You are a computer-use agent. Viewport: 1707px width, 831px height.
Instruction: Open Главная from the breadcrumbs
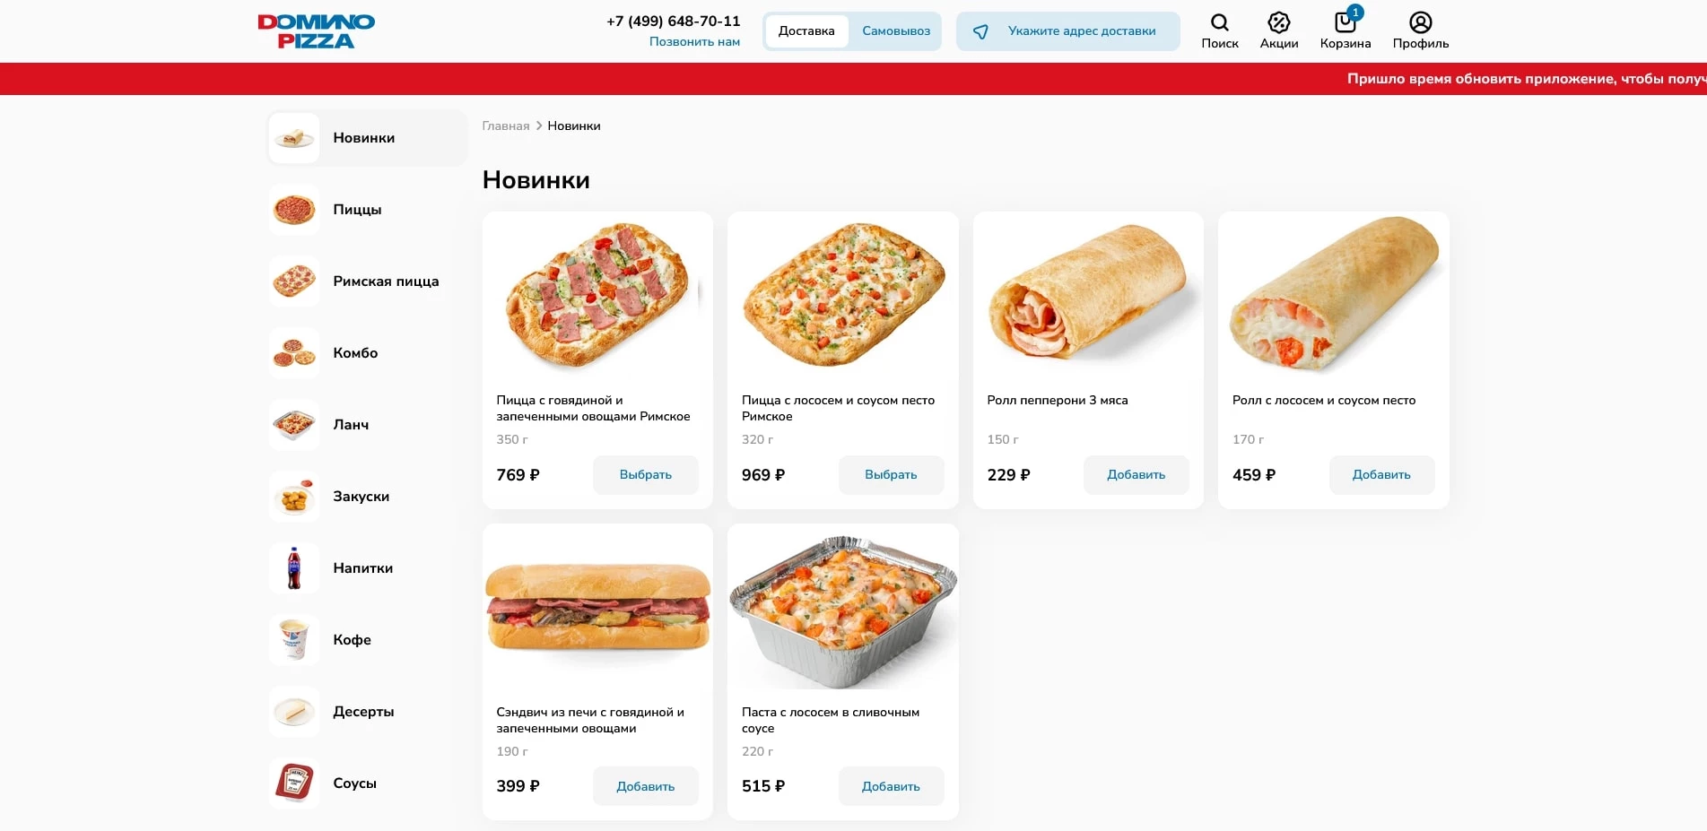(505, 126)
